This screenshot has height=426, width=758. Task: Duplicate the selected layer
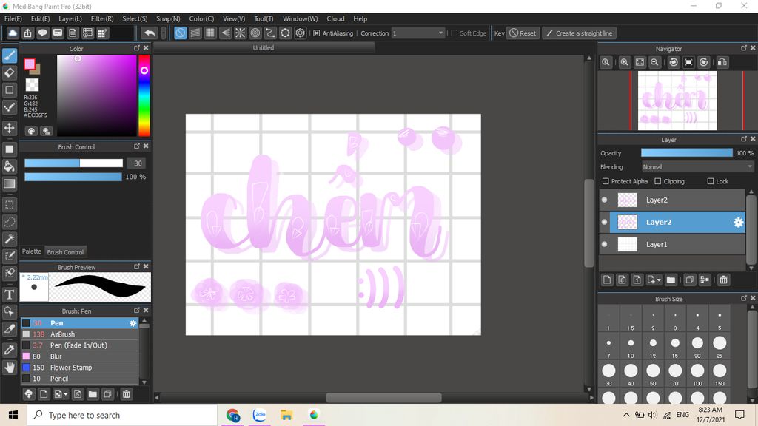(690, 280)
